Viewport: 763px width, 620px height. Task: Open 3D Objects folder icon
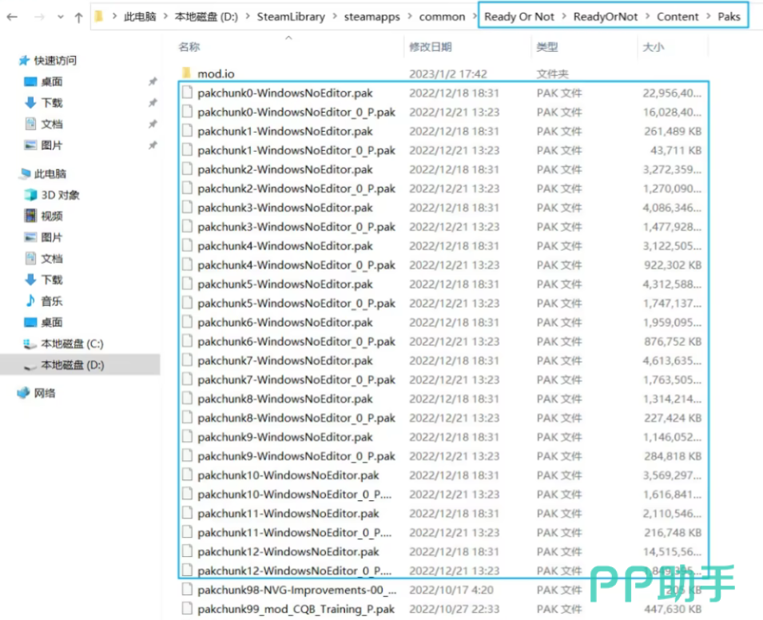click(x=30, y=195)
